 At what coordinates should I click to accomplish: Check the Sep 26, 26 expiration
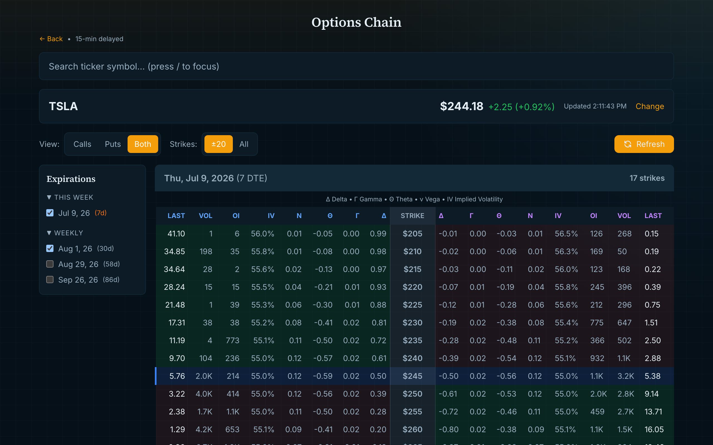click(x=50, y=279)
